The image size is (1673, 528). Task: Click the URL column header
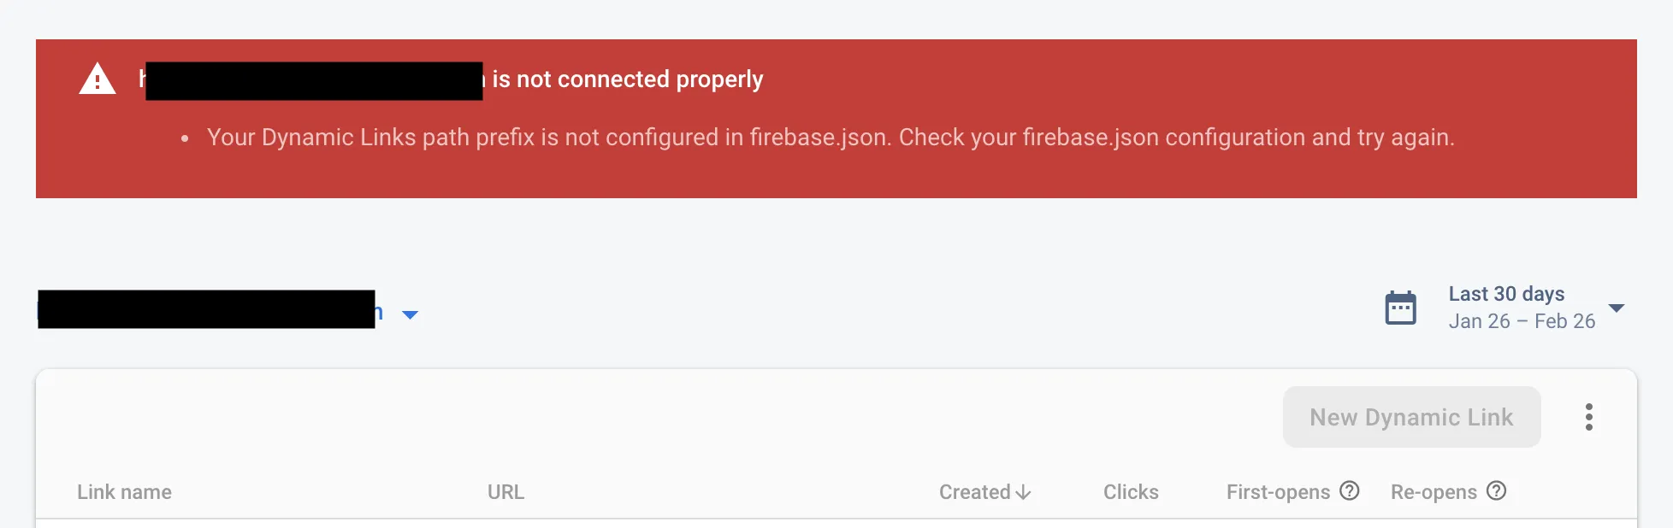[x=505, y=492]
